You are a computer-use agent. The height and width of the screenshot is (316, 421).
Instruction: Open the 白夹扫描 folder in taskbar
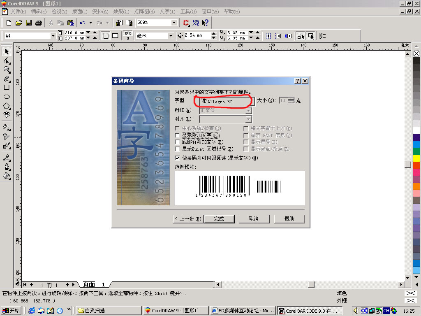pyautogui.click(x=109, y=311)
